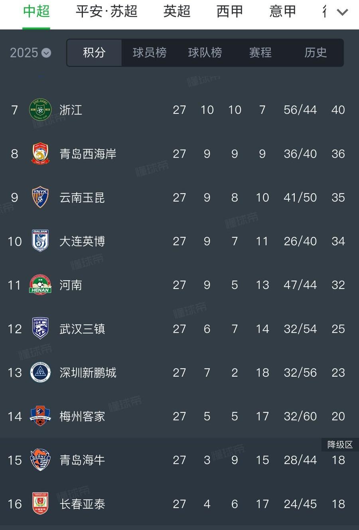Open the Qingdao Hainiu club logo
The height and width of the screenshot is (530, 359).
coord(40,460)
